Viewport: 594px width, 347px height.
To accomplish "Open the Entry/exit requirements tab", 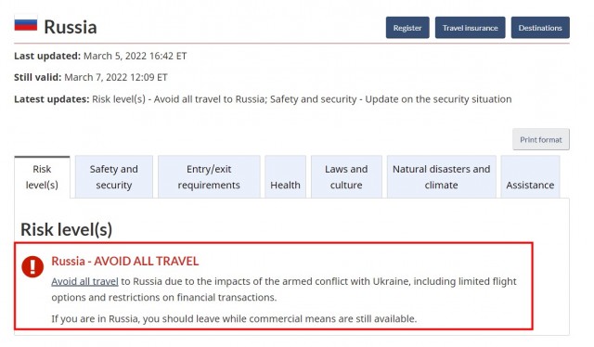I will 209,177.
